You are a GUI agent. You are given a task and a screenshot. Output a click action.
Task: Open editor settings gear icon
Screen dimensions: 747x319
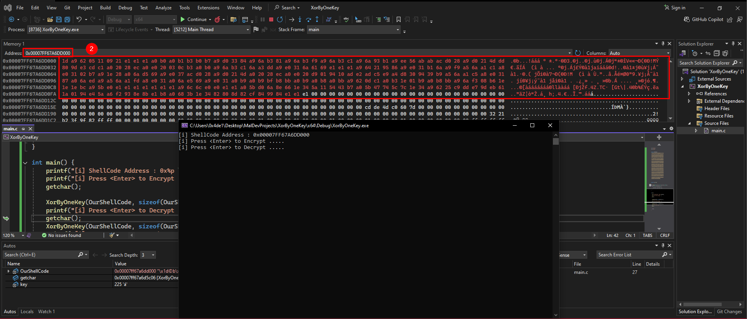(x=671, y=129)
